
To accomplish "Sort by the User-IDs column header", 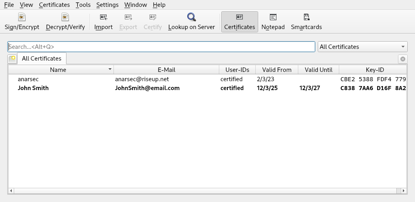I will (x=237, y=69).
